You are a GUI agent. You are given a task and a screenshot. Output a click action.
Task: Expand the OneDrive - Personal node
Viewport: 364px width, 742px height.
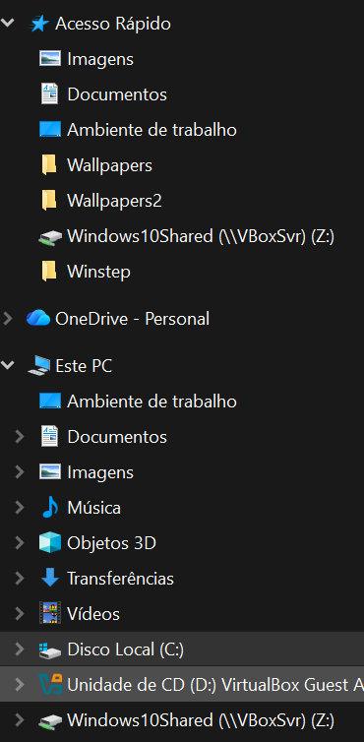click(8, 319)
